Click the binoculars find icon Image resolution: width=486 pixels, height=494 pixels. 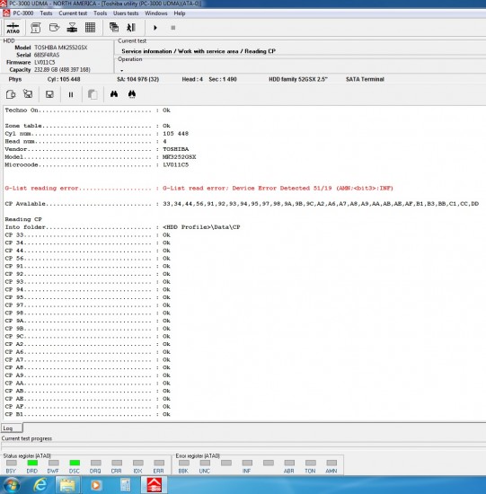pyautogui.click(x=114, y=94)
